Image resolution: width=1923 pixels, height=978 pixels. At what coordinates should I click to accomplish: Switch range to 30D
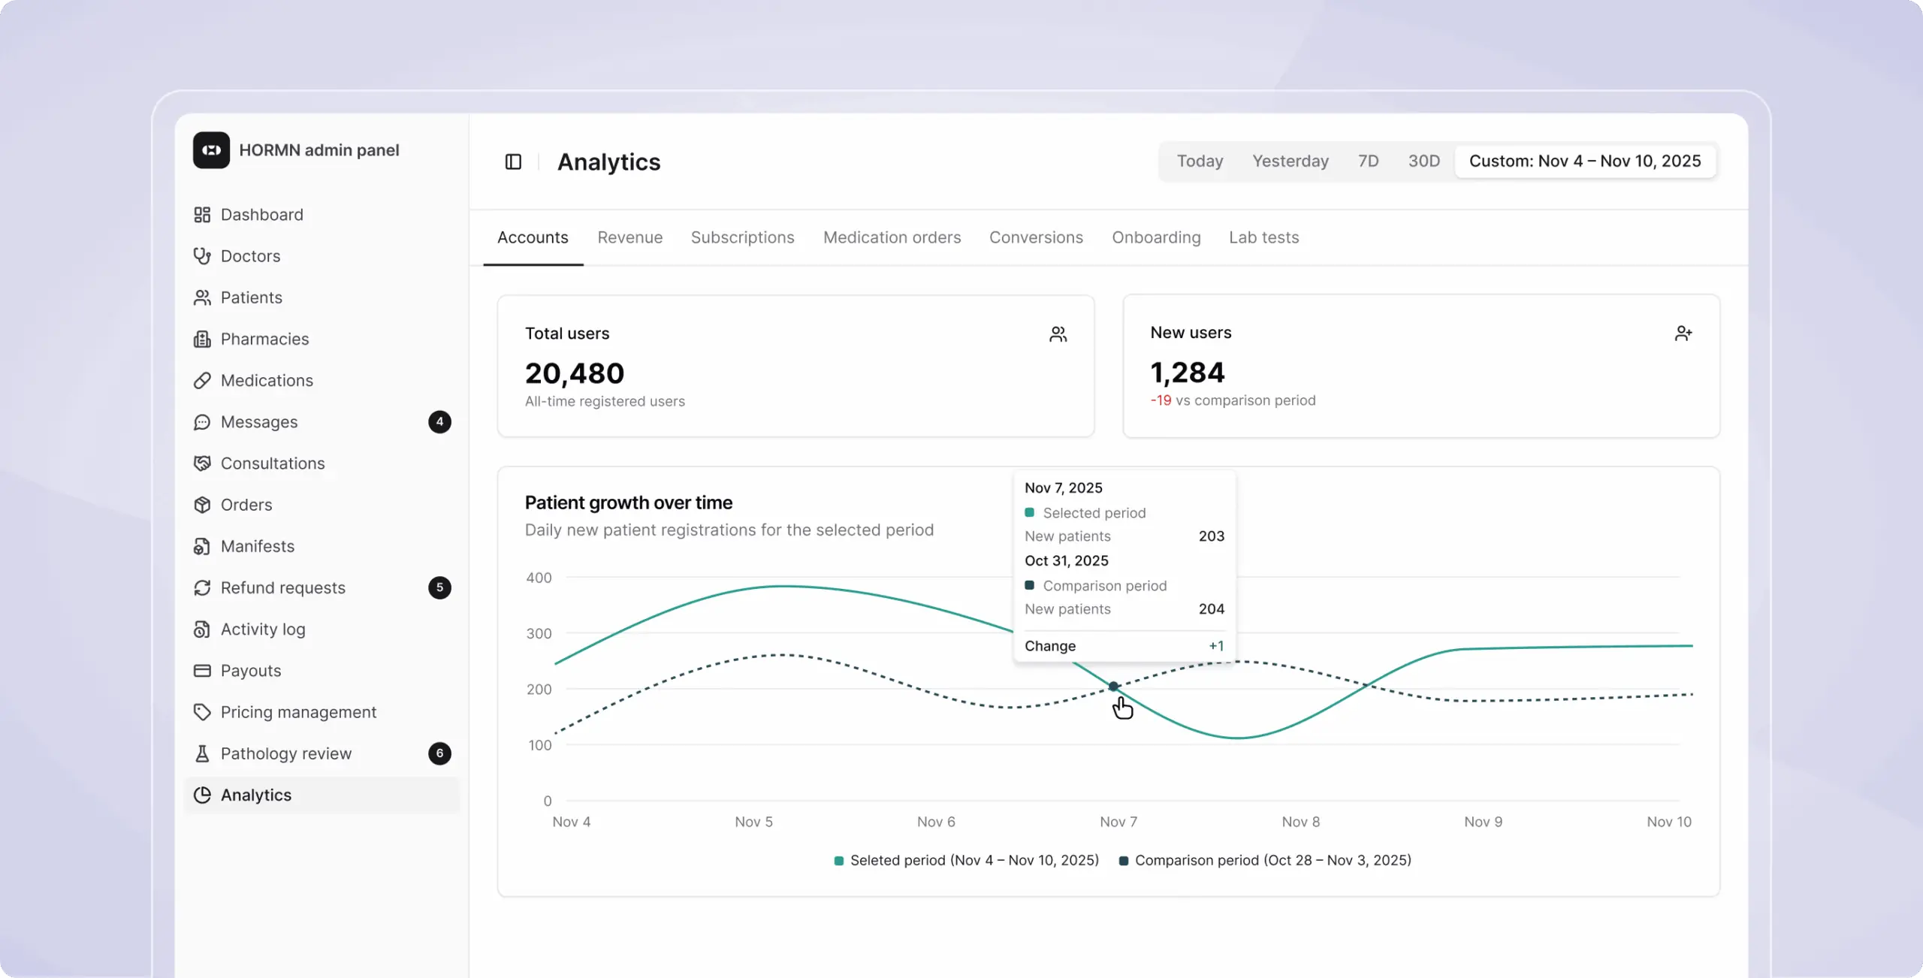point(1423,161)
